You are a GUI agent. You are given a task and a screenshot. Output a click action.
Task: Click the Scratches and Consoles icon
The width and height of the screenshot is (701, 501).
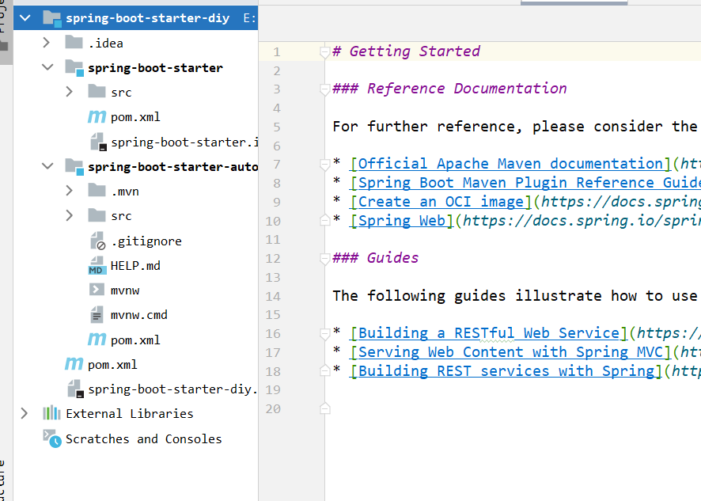pyautogui.click(x=51, y=439)
